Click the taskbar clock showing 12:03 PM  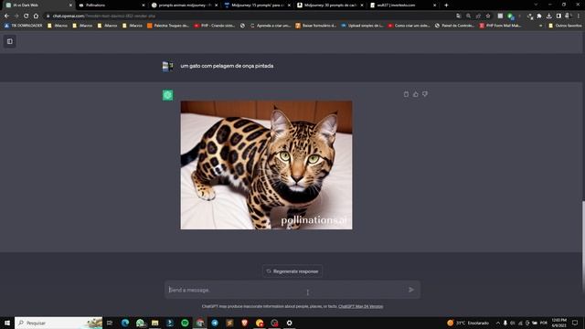click(558, 323)
